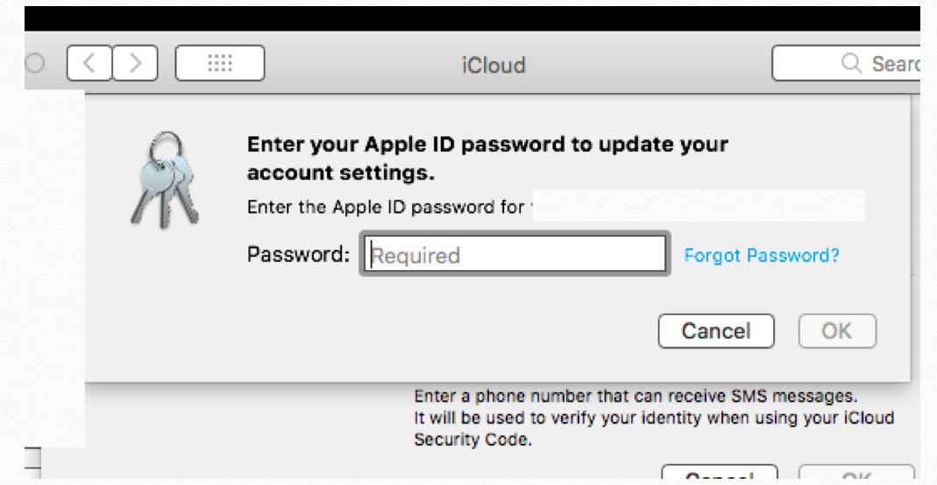The width and height of the screenshot is (937, 485).
Task: Click the bold Apple ID password heading
Action: point(487,158)
